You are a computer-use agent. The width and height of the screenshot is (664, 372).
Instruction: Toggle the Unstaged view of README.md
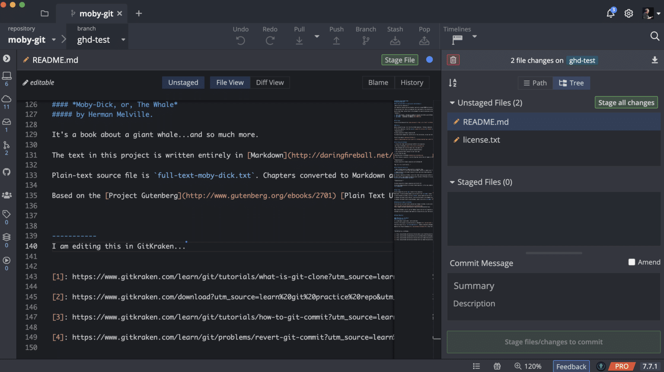[183, 82]
